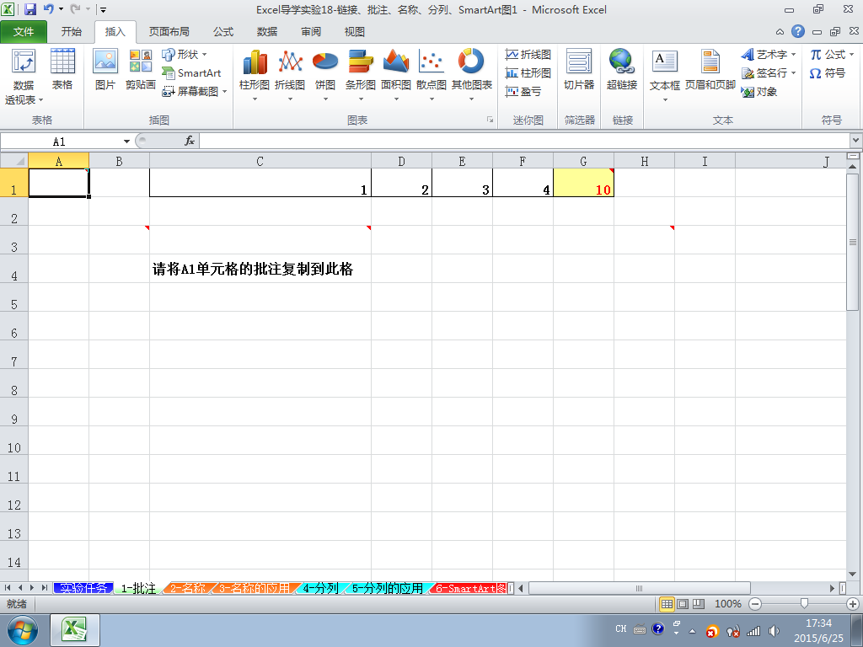This screenshot has width=863, height=647.
Task: Insert a Line chart (折线图)
Action: [x=290, y=75]
